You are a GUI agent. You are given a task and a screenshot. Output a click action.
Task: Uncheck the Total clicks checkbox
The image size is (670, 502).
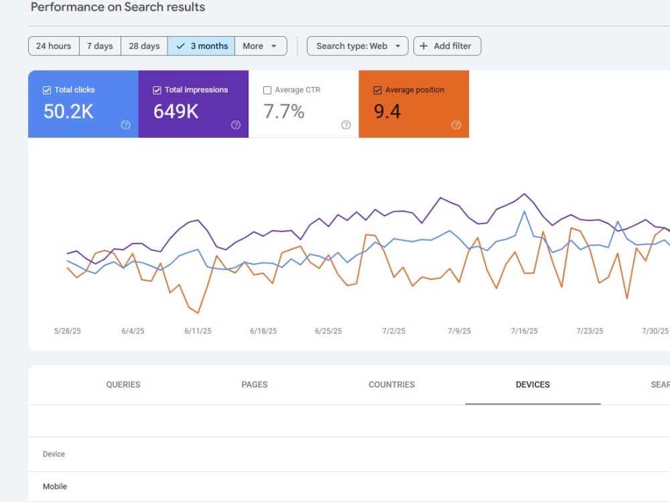click(x=47, y=90)
